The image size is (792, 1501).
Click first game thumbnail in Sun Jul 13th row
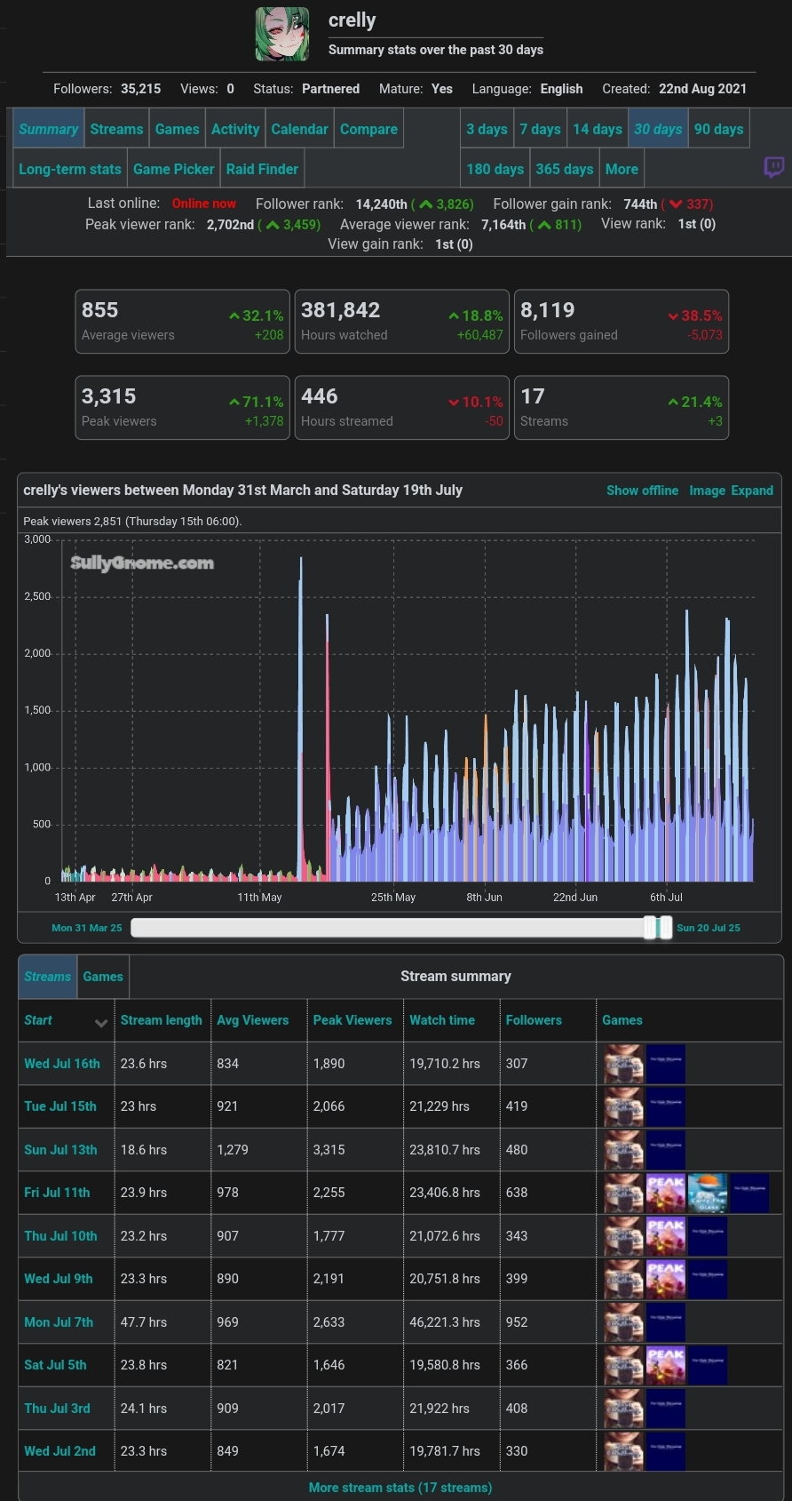[623, 1150]
